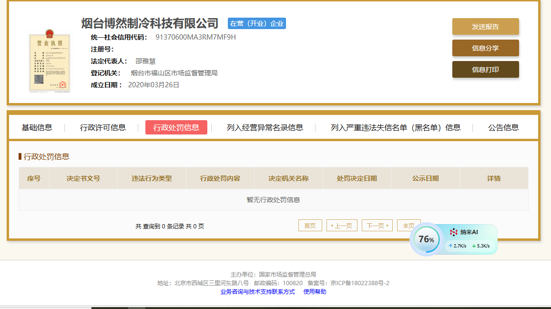This screenshot has width=551, height=309.
Task: Switch to the 行政许可信息 tab
Action: [x=102, y=128]
